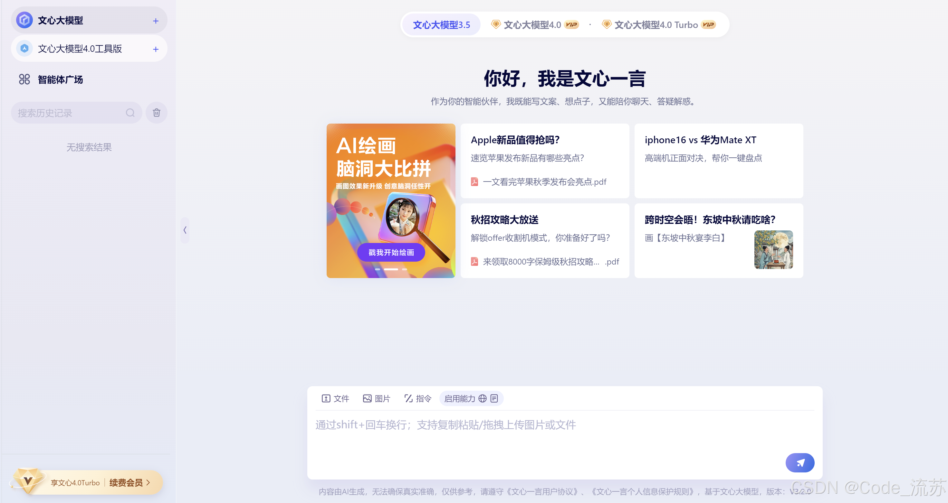Open the 文心一言用户协议 link
The height and width of the screenshot is (503, 948).
(542, 491)
